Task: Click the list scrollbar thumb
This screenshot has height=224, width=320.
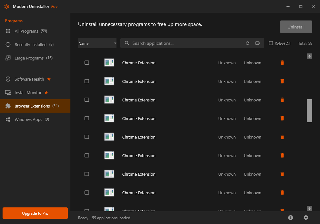Action: click(309, 111)
